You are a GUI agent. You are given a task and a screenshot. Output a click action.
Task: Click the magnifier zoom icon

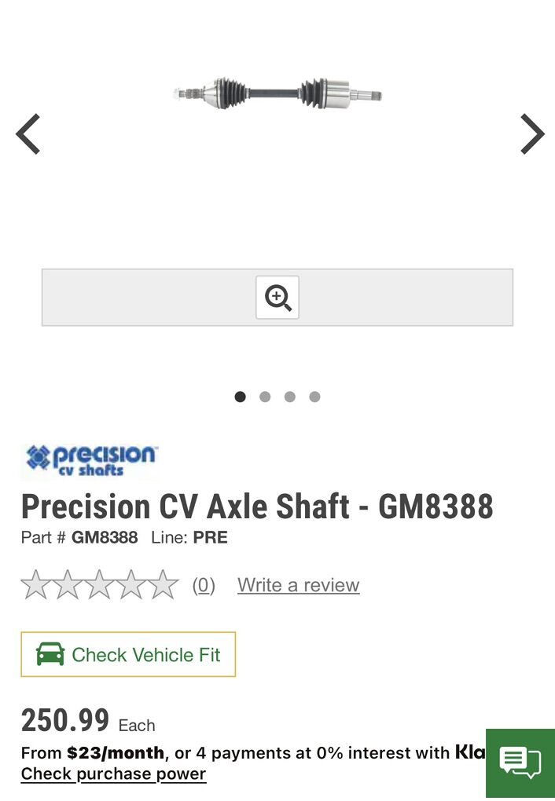pyautogui.click(x=277, y=298)
